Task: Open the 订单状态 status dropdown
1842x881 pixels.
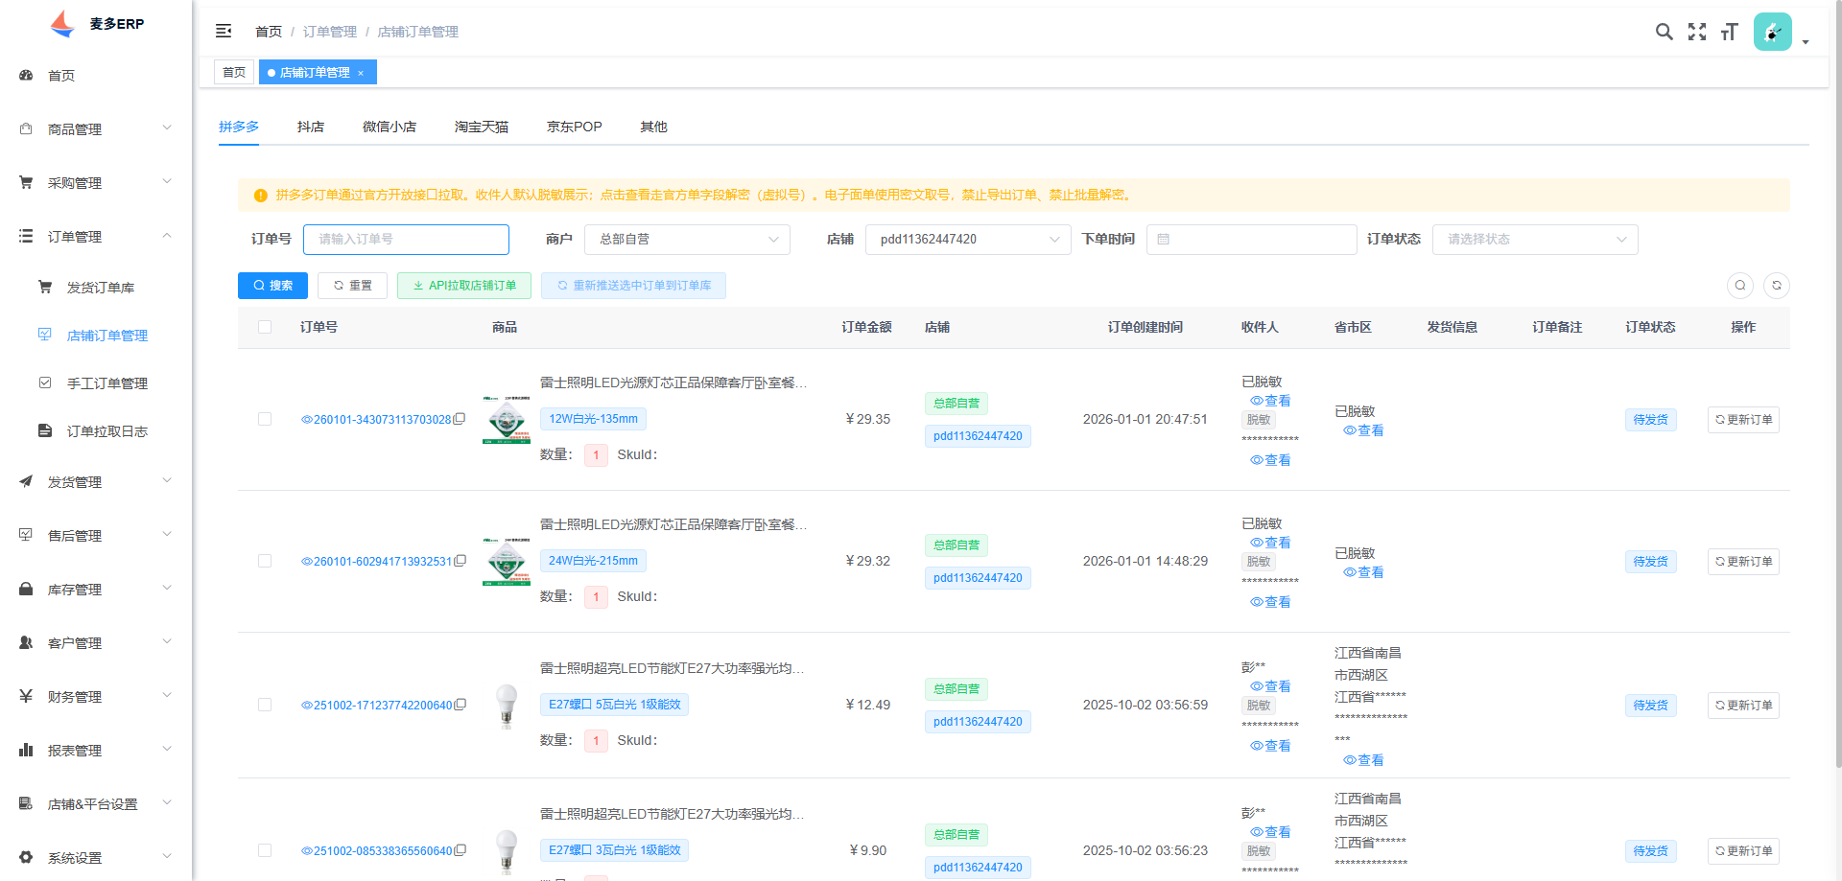Action: pos(1535,240)
